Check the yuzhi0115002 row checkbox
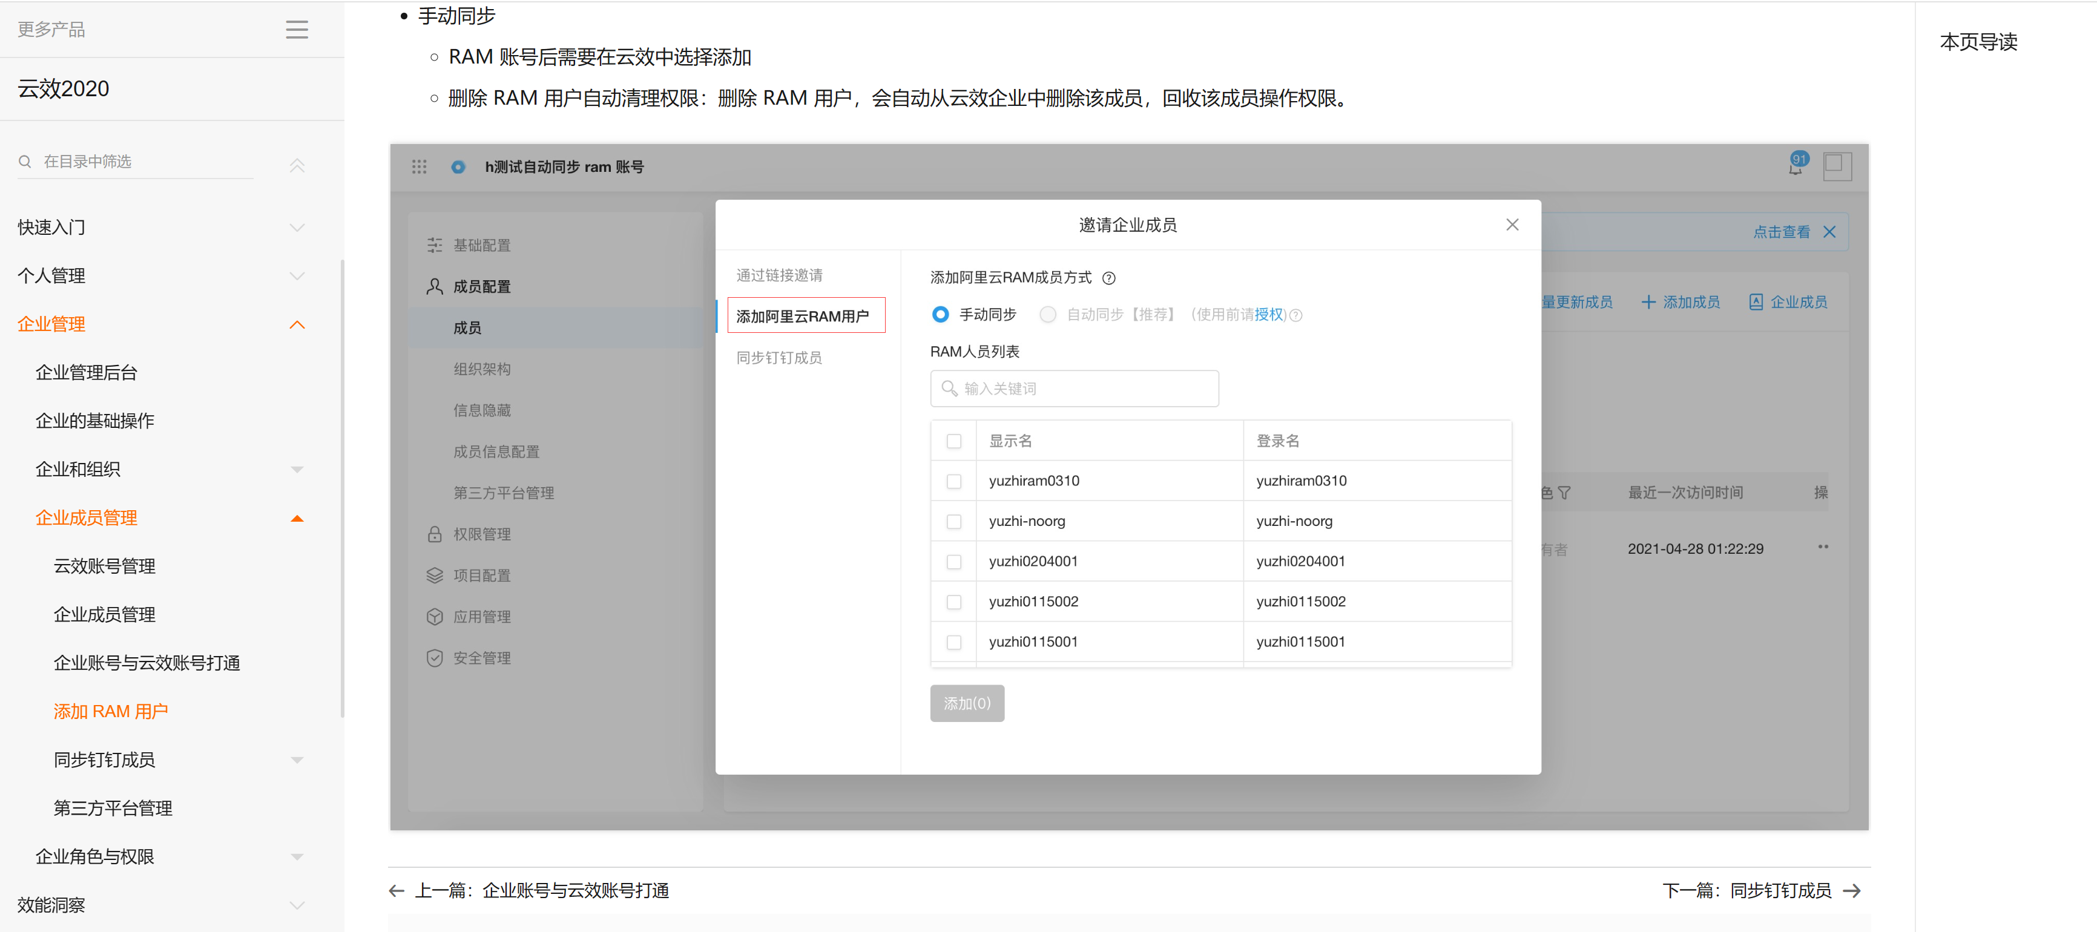 click(x=954, y=602)
